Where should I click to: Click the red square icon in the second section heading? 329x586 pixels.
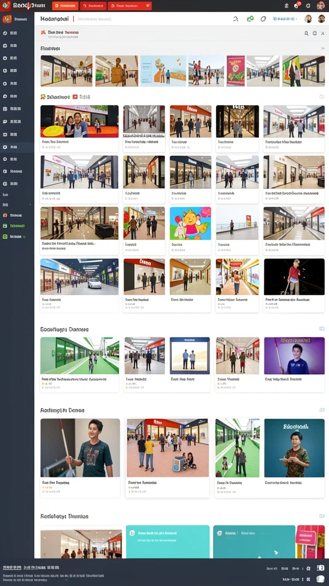(x=75, y=97)
